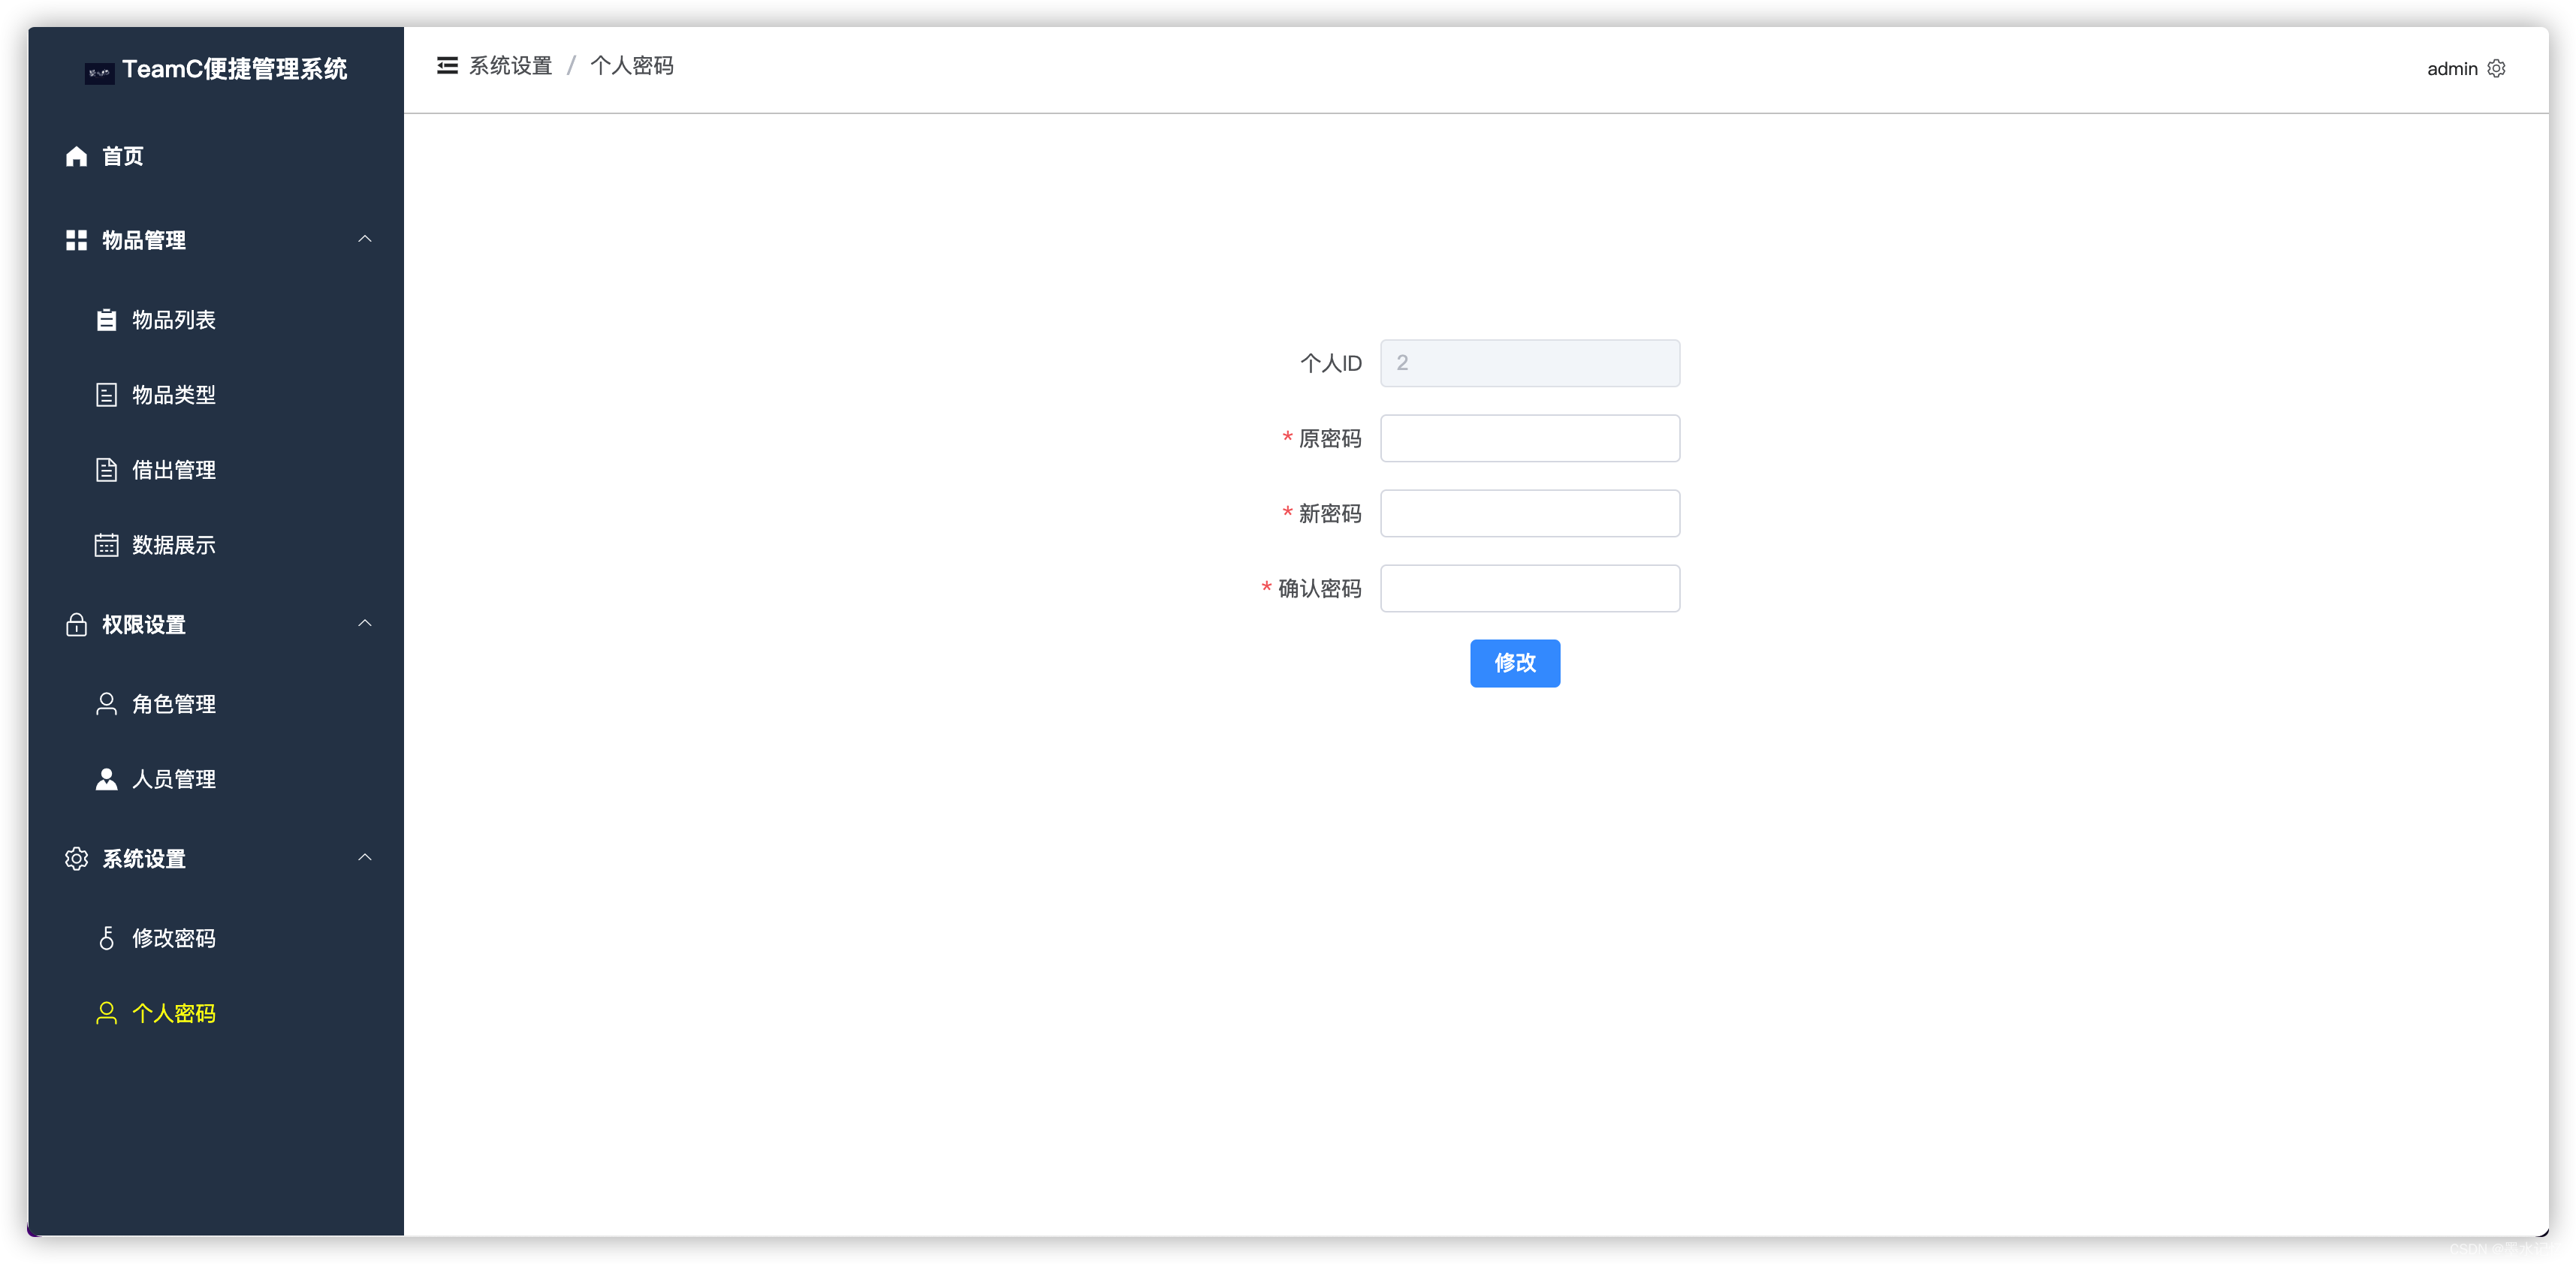Click the 个人ID form label
Screen dimensions: 2576x1264
coord(1331,364)
